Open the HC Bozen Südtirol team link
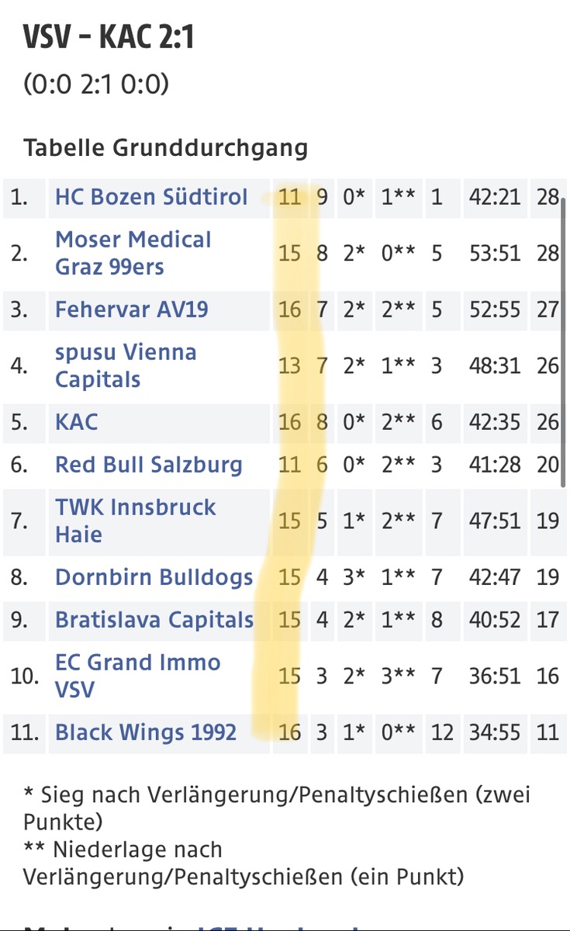This screenshot has height=931, width=570. pos(151,197)
